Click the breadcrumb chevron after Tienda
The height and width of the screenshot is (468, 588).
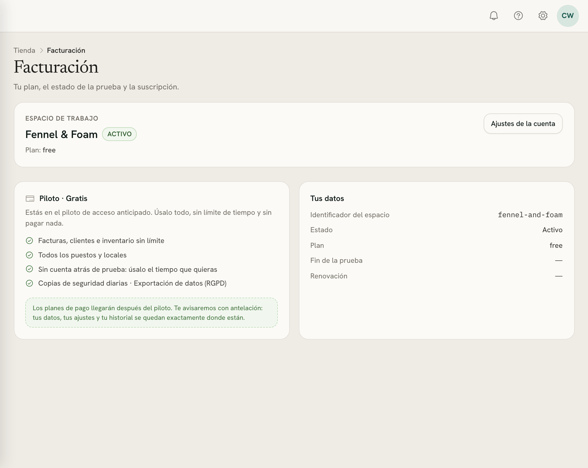(x=41, y=50)
